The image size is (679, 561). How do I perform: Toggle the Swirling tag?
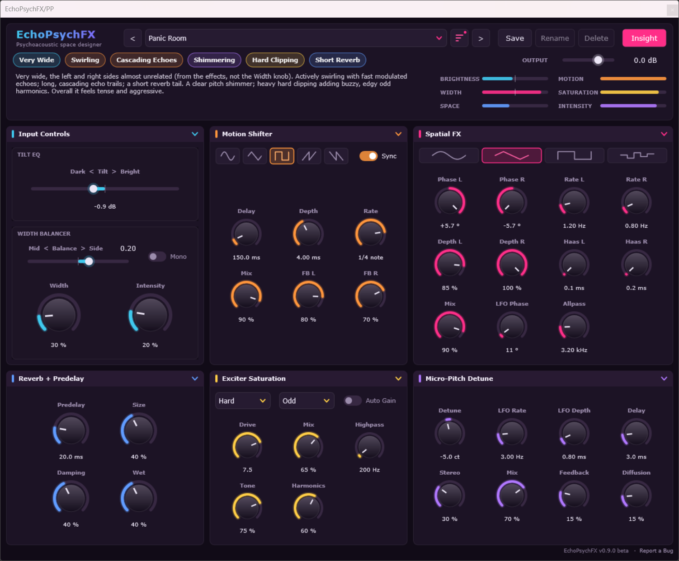[x=85, y=60]
